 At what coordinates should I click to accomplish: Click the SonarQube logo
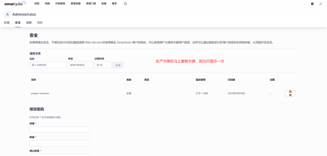click(15, 3)
